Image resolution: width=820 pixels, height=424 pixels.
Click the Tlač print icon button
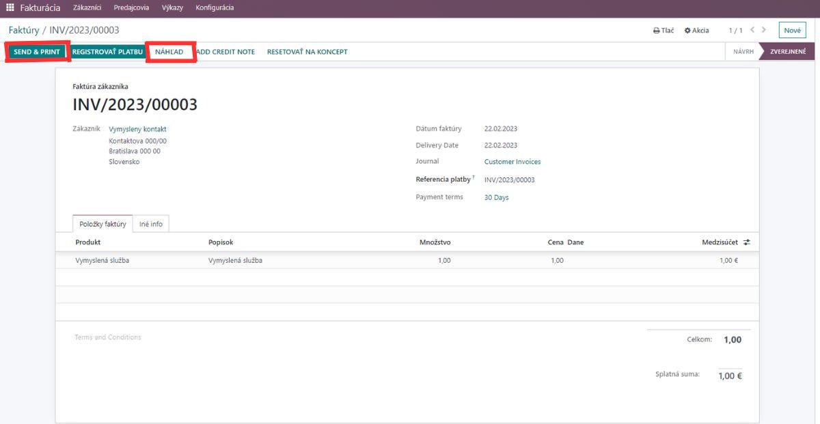point(663,31)
